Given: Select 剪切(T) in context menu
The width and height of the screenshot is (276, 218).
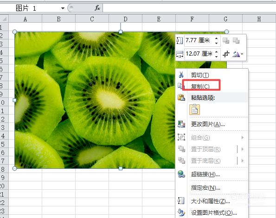Looking at the screenshot, I should [x=200, y=75].
